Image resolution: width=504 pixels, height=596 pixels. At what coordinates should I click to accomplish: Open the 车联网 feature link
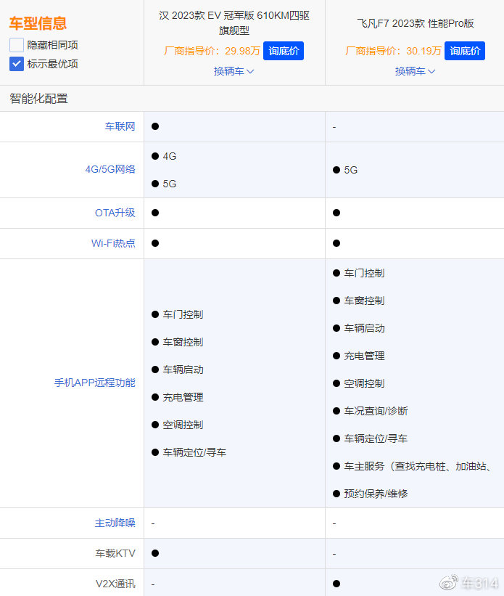tap(120, 126)
